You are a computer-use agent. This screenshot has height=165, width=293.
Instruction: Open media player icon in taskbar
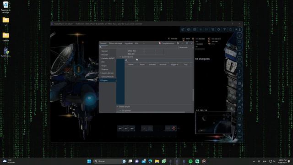click(204, 161)
